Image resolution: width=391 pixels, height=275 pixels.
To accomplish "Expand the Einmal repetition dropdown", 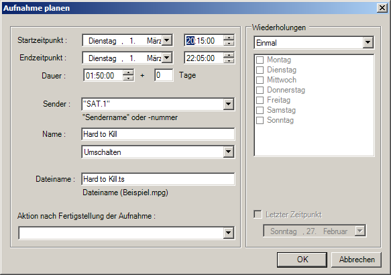I will [368, 42].
